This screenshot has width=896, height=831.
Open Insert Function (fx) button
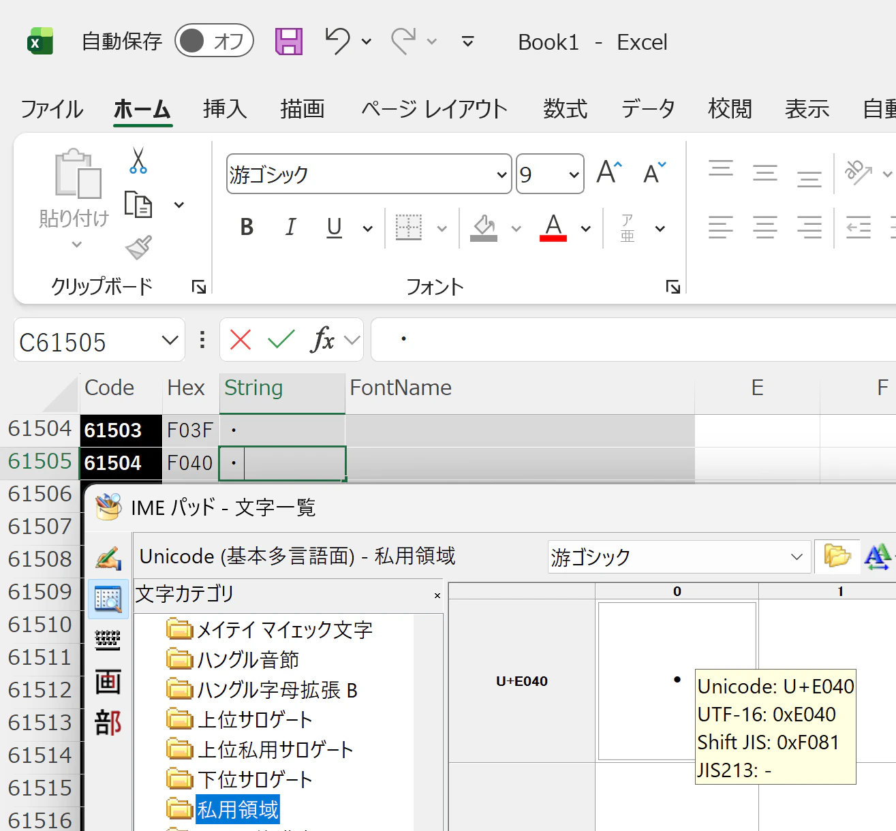tap(323, 339)
